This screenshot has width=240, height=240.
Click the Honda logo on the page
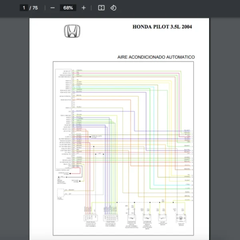pos(72,31)
